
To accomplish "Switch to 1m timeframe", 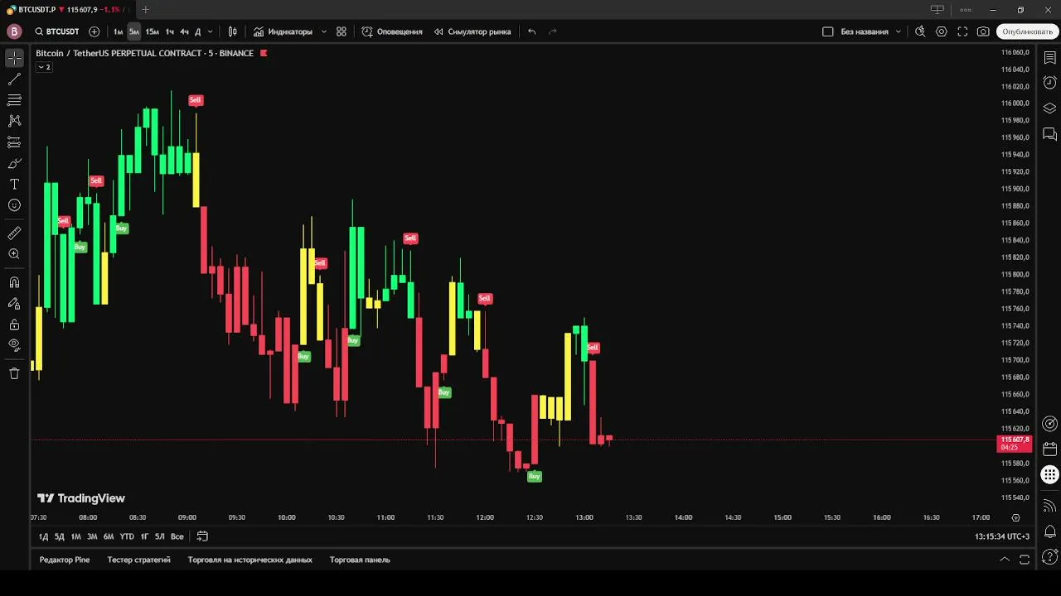I will point(119,31).
